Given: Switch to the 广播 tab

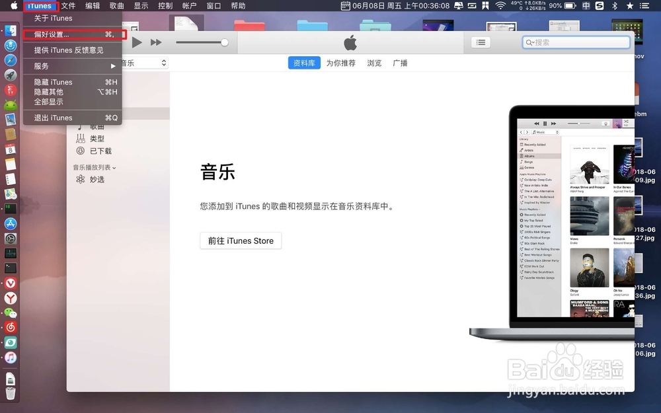Looking at the screenshot, I should (400, 63).
